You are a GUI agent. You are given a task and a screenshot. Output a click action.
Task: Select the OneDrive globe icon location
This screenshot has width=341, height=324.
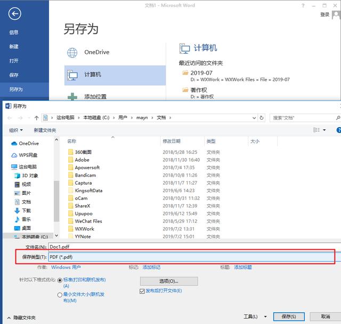pyautogui.click(x=72, y=53)
